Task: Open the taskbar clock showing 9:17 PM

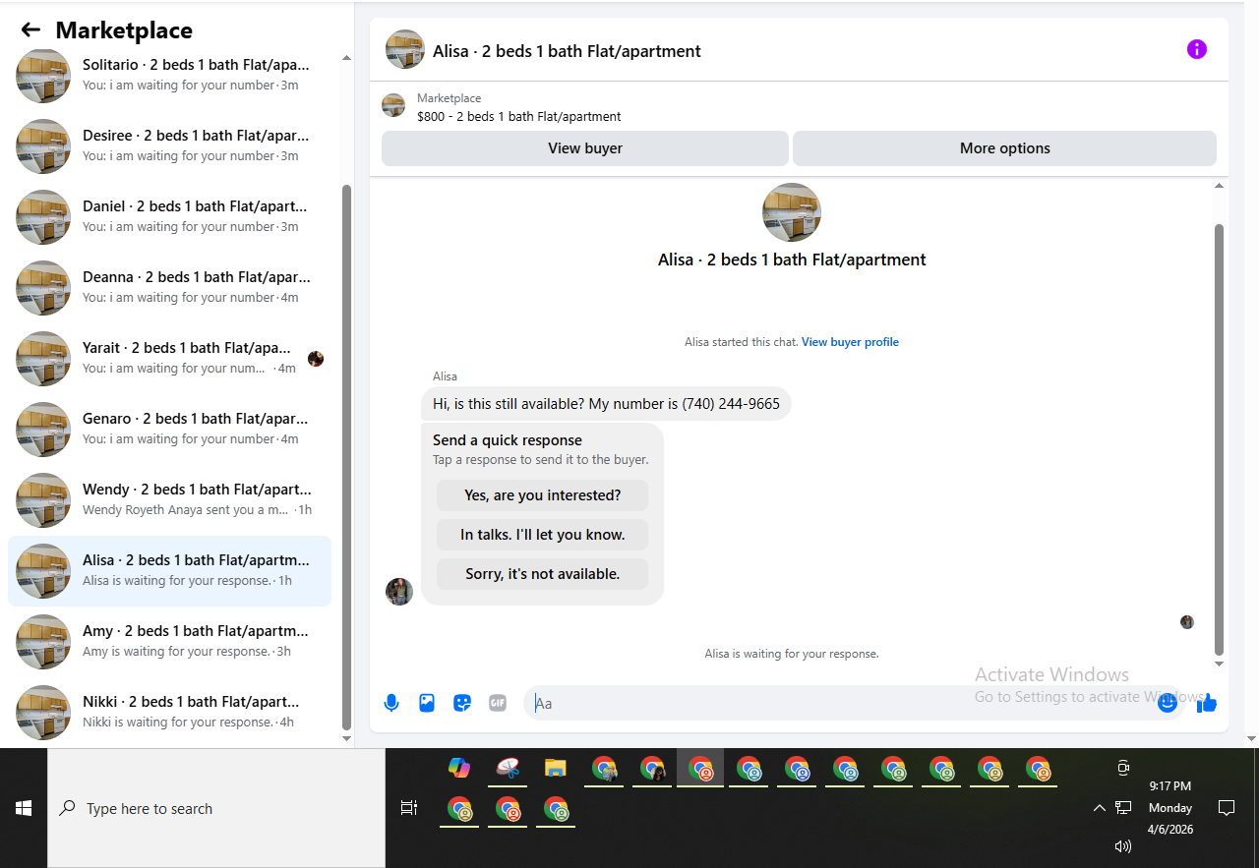Action: point(1169,808)
